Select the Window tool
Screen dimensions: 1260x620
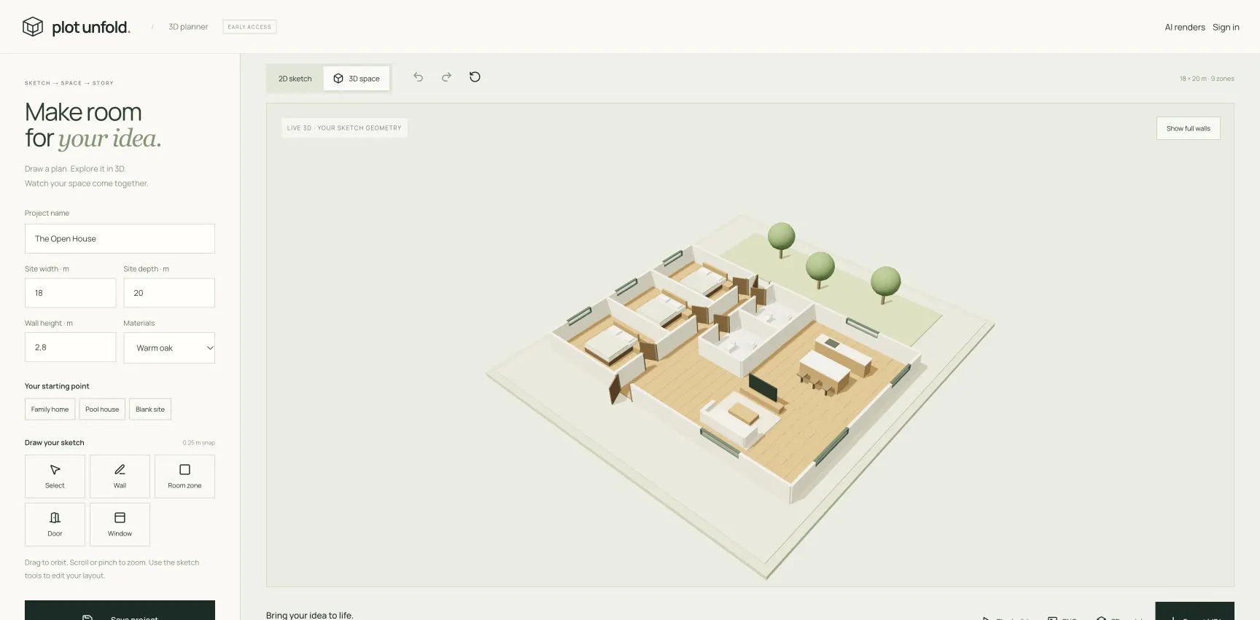pos(120,525)
